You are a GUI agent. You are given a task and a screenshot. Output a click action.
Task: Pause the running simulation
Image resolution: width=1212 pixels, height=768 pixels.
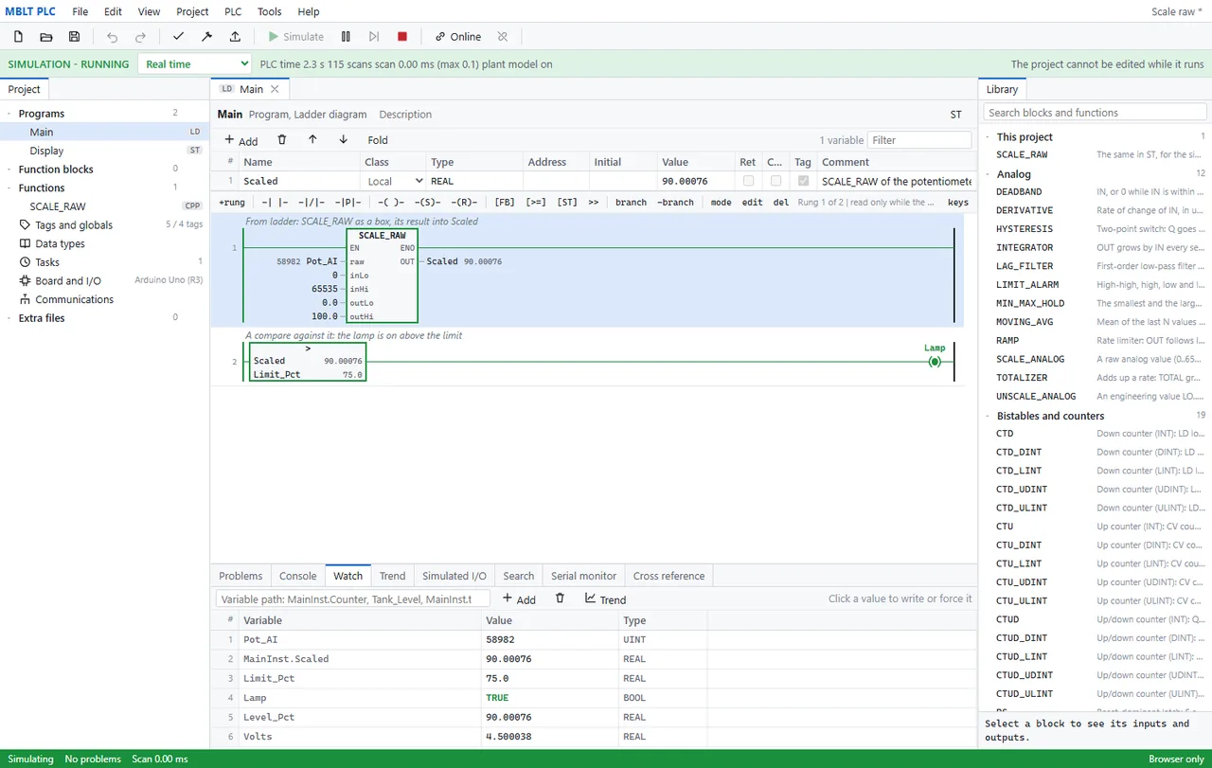pyautogui.click(x=346, y=37)
